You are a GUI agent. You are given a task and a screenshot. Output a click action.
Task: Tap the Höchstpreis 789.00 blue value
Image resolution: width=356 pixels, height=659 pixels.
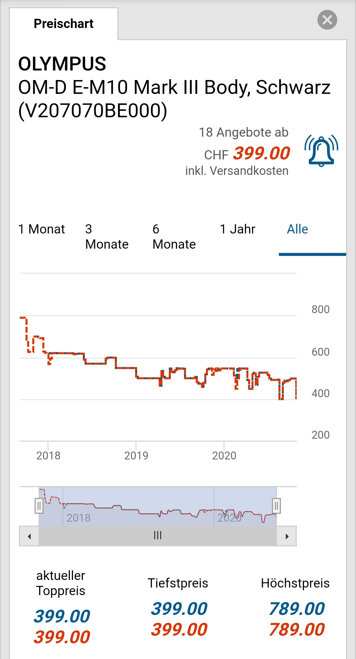click(297, 609)
